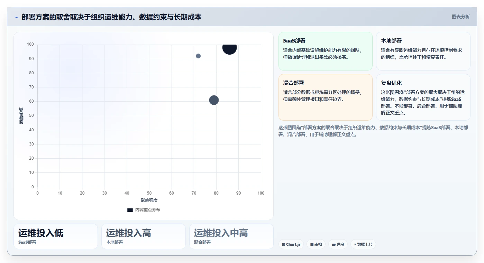The image size is (484, 263).
Task: Click the vertical y-axis title label
Action: [21, 116]
